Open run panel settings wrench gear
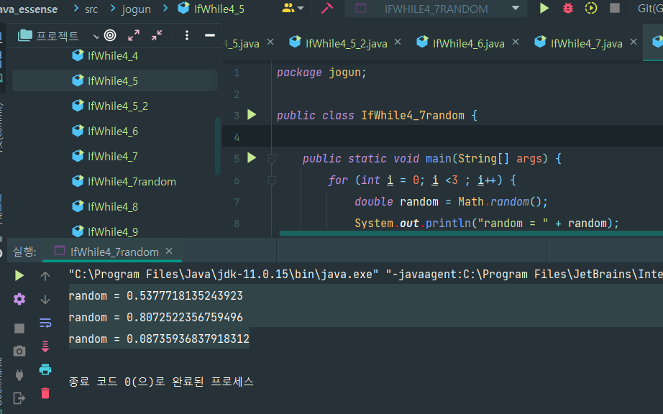 (x=19, y=299)
